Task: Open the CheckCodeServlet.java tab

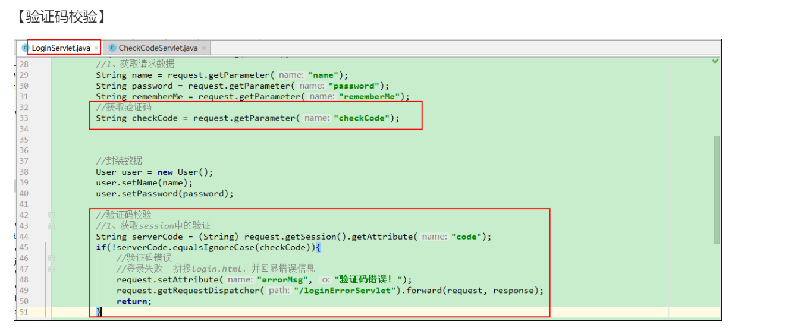Action: coord(158,48)
